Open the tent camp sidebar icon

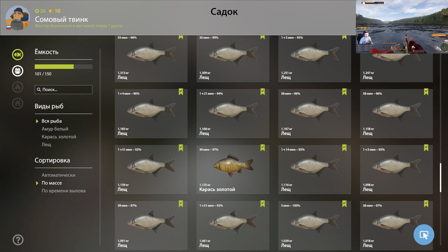(x=18, y=87)
